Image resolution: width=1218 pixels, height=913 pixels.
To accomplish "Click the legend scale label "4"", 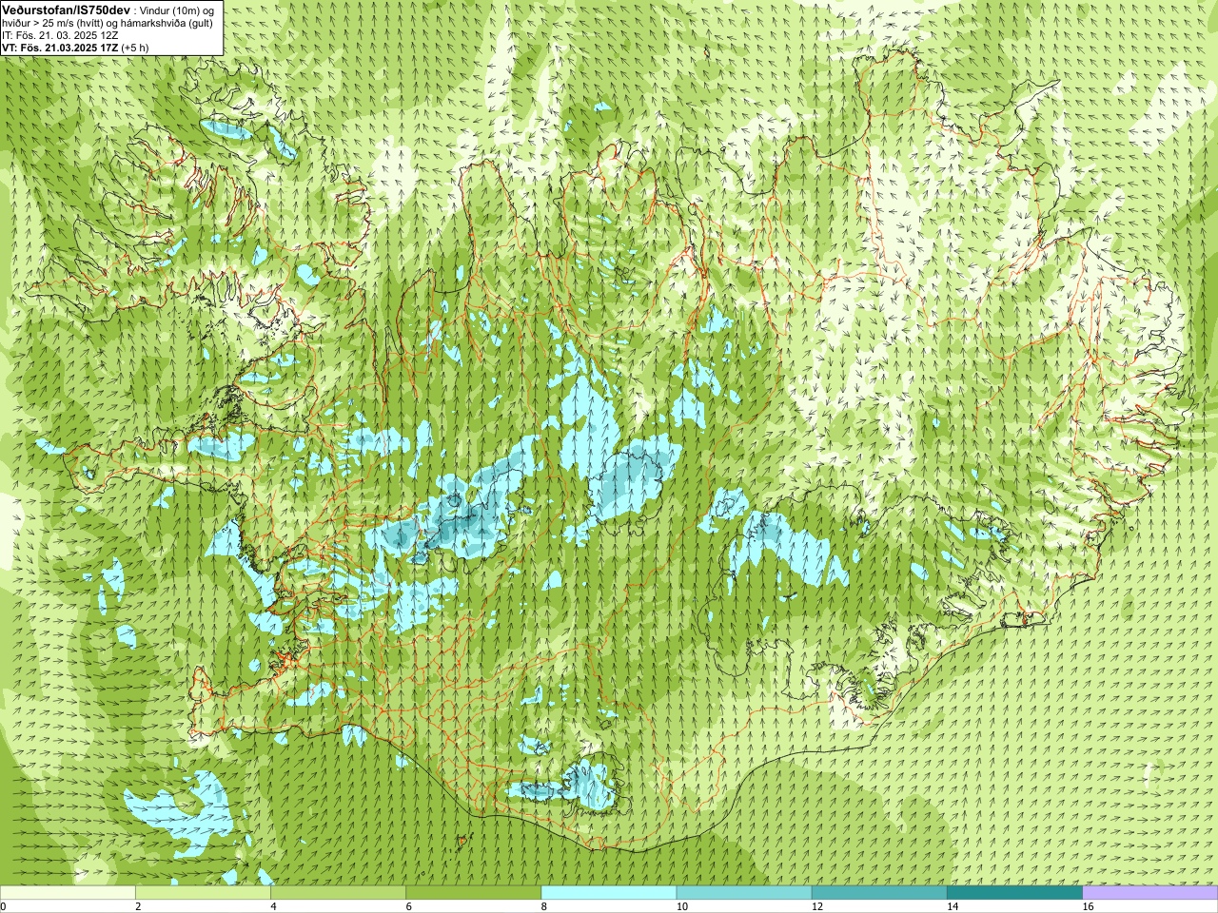I will pos(273,906).
